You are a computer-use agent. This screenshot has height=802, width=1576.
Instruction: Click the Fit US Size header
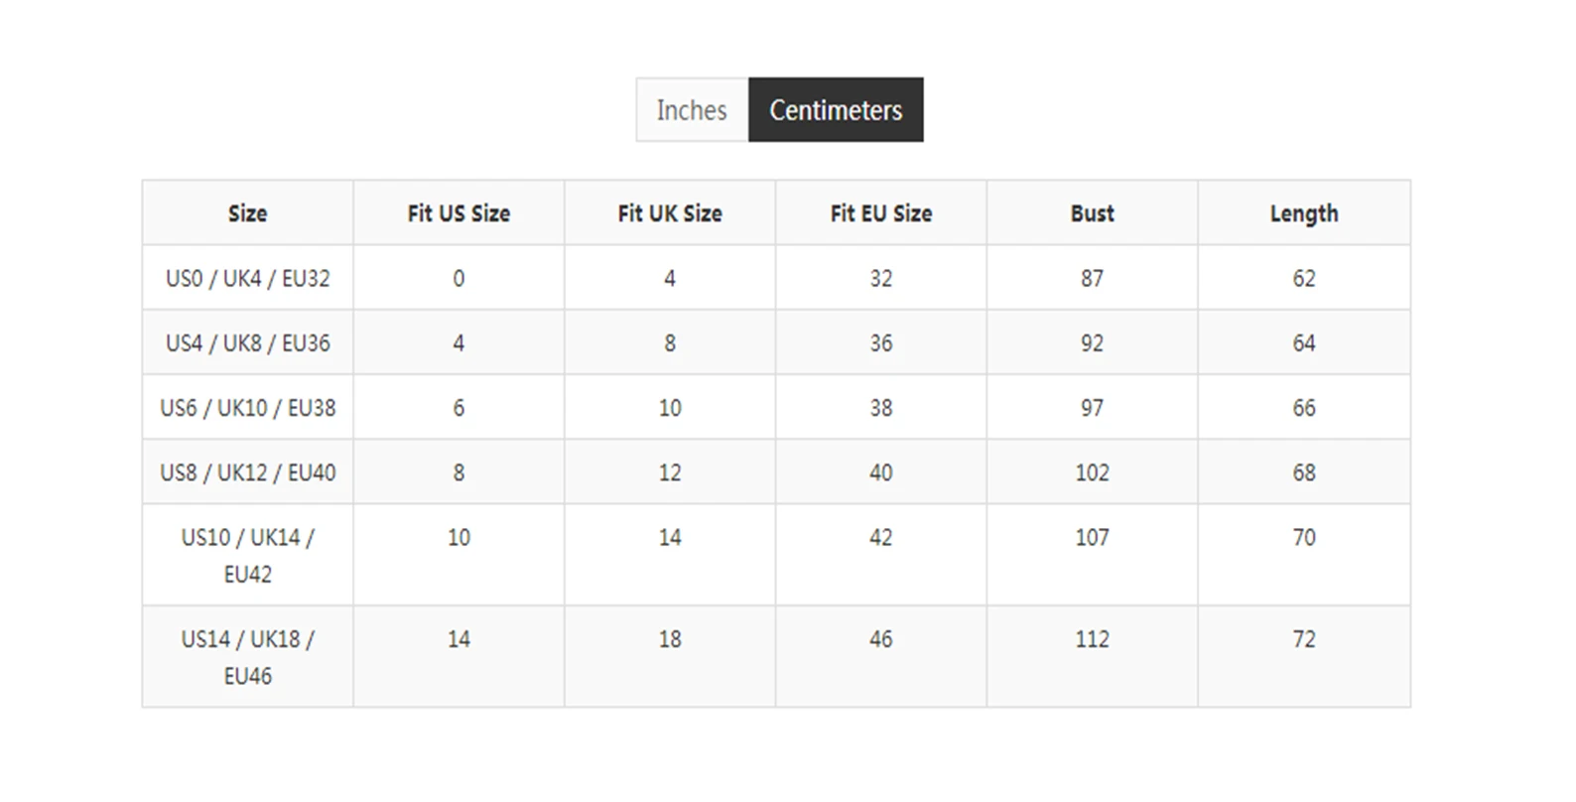pos(459,213)
